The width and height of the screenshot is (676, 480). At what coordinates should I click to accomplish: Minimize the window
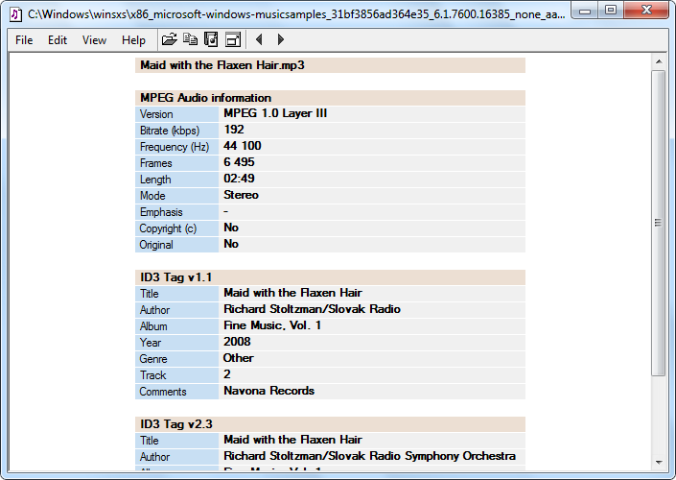tap(585, 11)
